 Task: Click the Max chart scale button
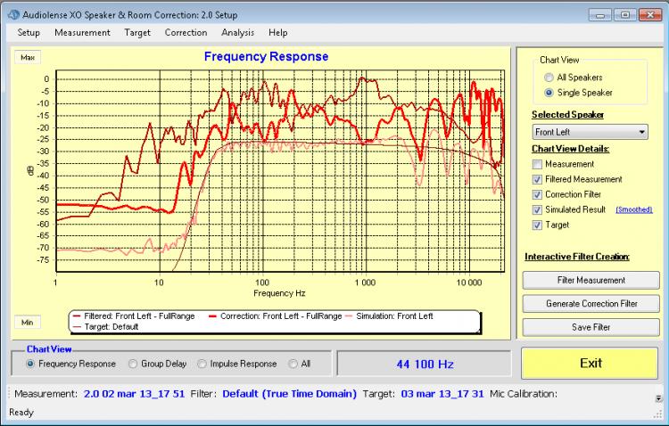(27, 56)
